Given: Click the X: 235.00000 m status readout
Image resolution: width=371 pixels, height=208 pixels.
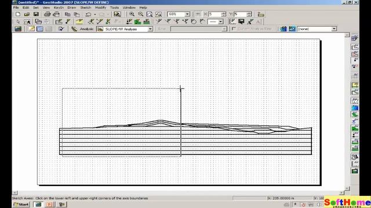Looking at the screenshot, I should point(290,198).
